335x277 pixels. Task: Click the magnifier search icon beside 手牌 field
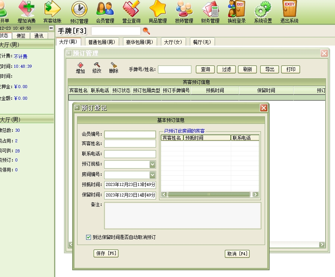pos(146,31)
